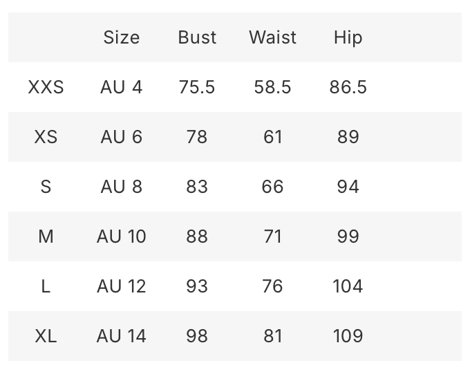Click the Size column header
Viewport: 470px width, 372px height.
click(x=121, y=37)
